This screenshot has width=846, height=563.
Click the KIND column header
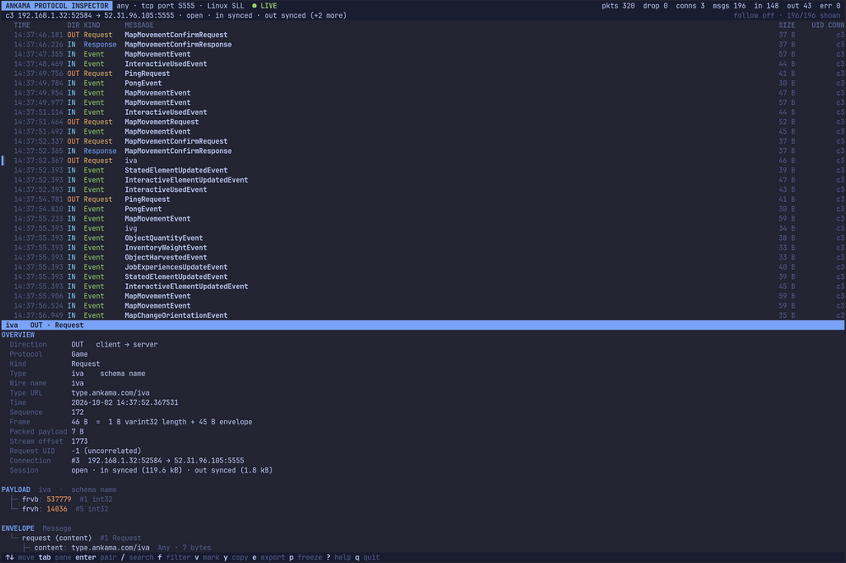(x=91, y=25)
